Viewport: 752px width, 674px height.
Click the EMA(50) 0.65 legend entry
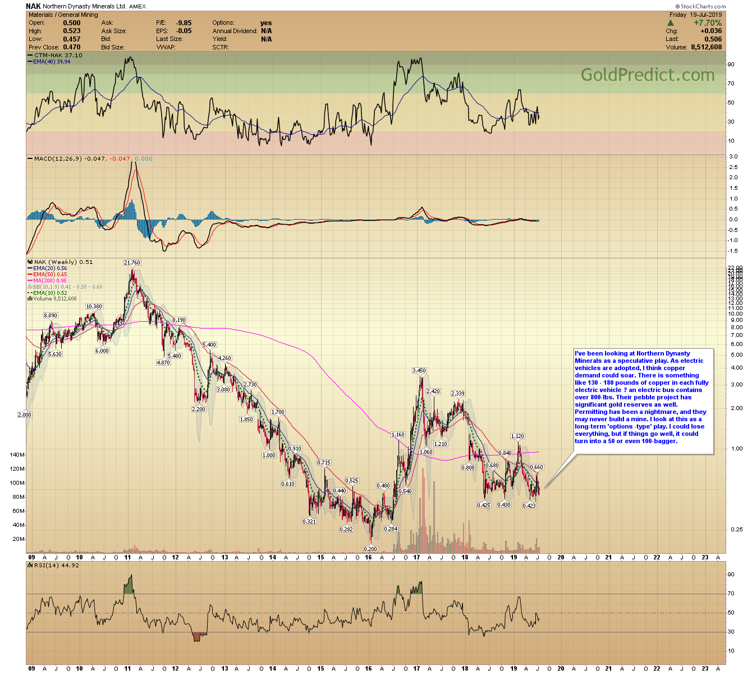click(47, 275)
